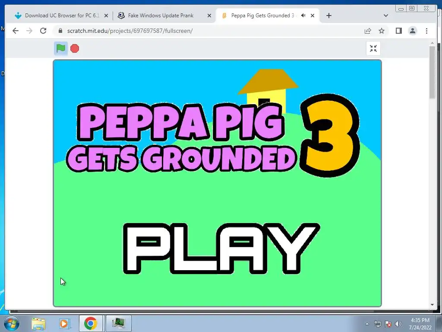Open the Action Center flag icon
Viewport: 442px width, 332px height.
click(x=388, y=324)
